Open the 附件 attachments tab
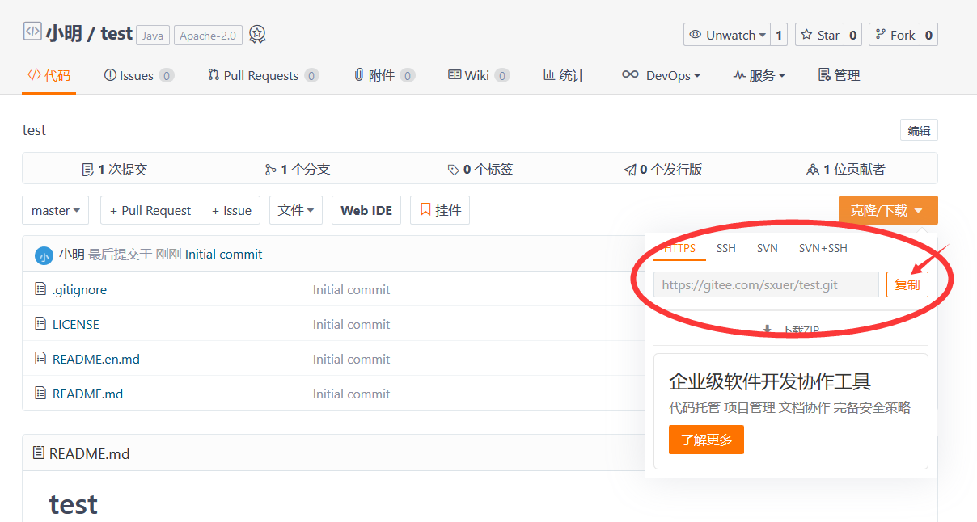The image size is (977, 522). pos(384,75)
